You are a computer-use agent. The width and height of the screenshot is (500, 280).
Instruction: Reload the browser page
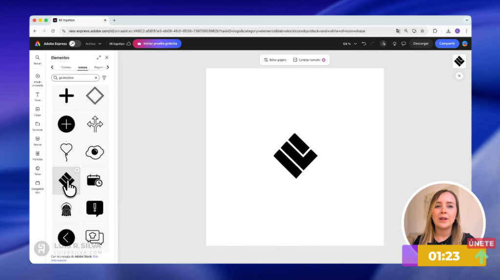pyautogui.click(x=53, y=31)
